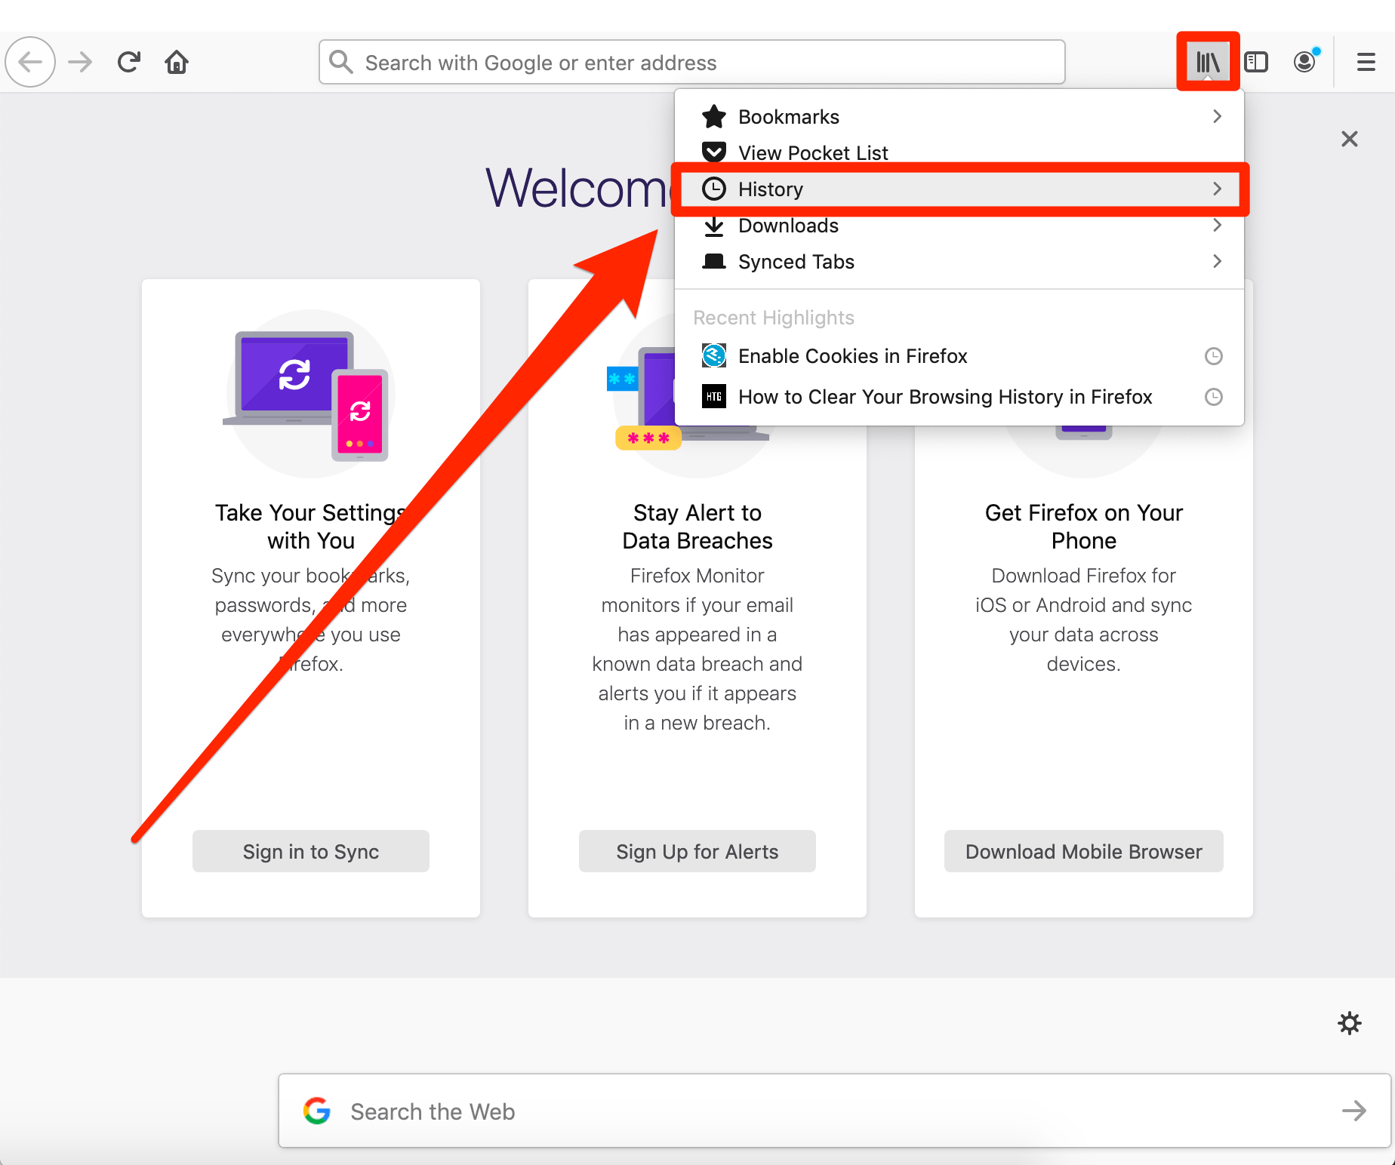Dismiss the Welcome onboarding banner
Image resolution: width=1395 pixels, height=1165 pixels.
coord(1350,139)
